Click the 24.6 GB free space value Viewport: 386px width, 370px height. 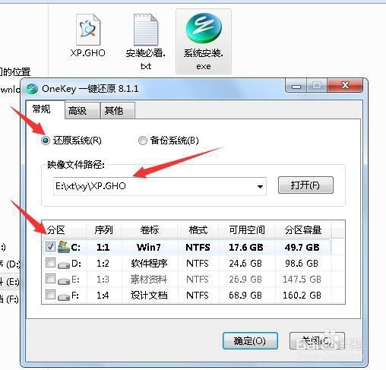pyautogui.click(x=245, y=264)
